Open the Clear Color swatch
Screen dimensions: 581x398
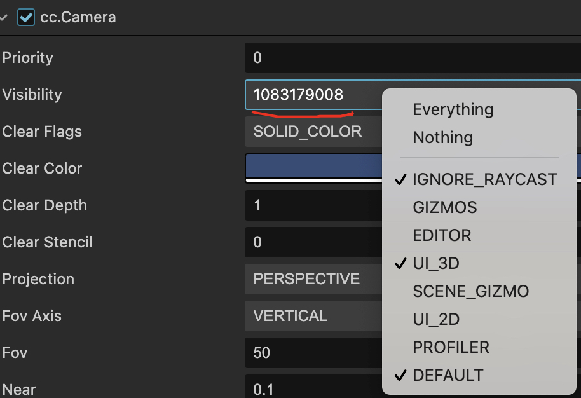click(311, 167)
